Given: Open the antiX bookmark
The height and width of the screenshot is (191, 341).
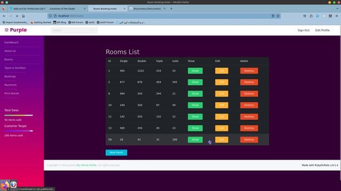Looking at the screenshot, I should [90, 22].
